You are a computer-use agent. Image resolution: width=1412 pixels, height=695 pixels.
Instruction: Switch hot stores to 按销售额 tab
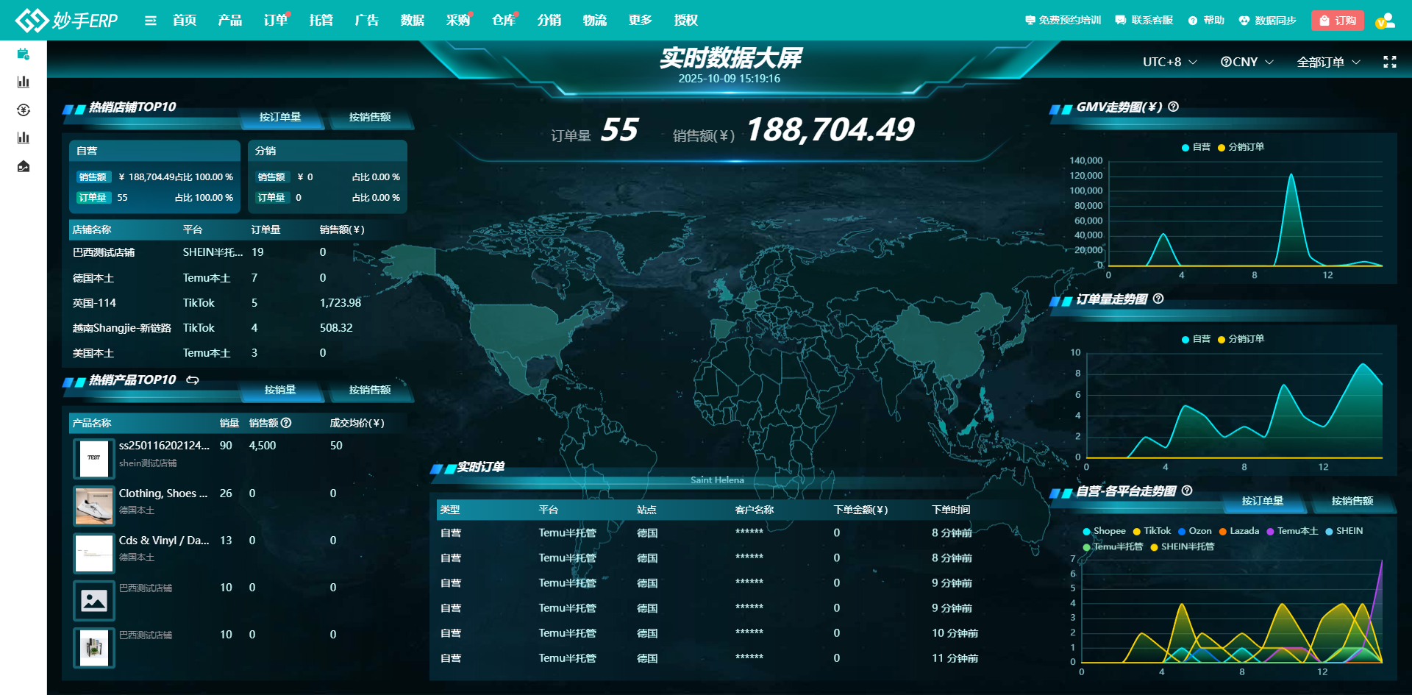[x=369, y=117]
